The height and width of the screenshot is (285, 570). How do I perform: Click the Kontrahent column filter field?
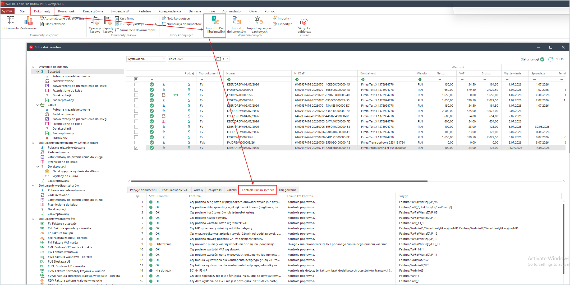386,79
